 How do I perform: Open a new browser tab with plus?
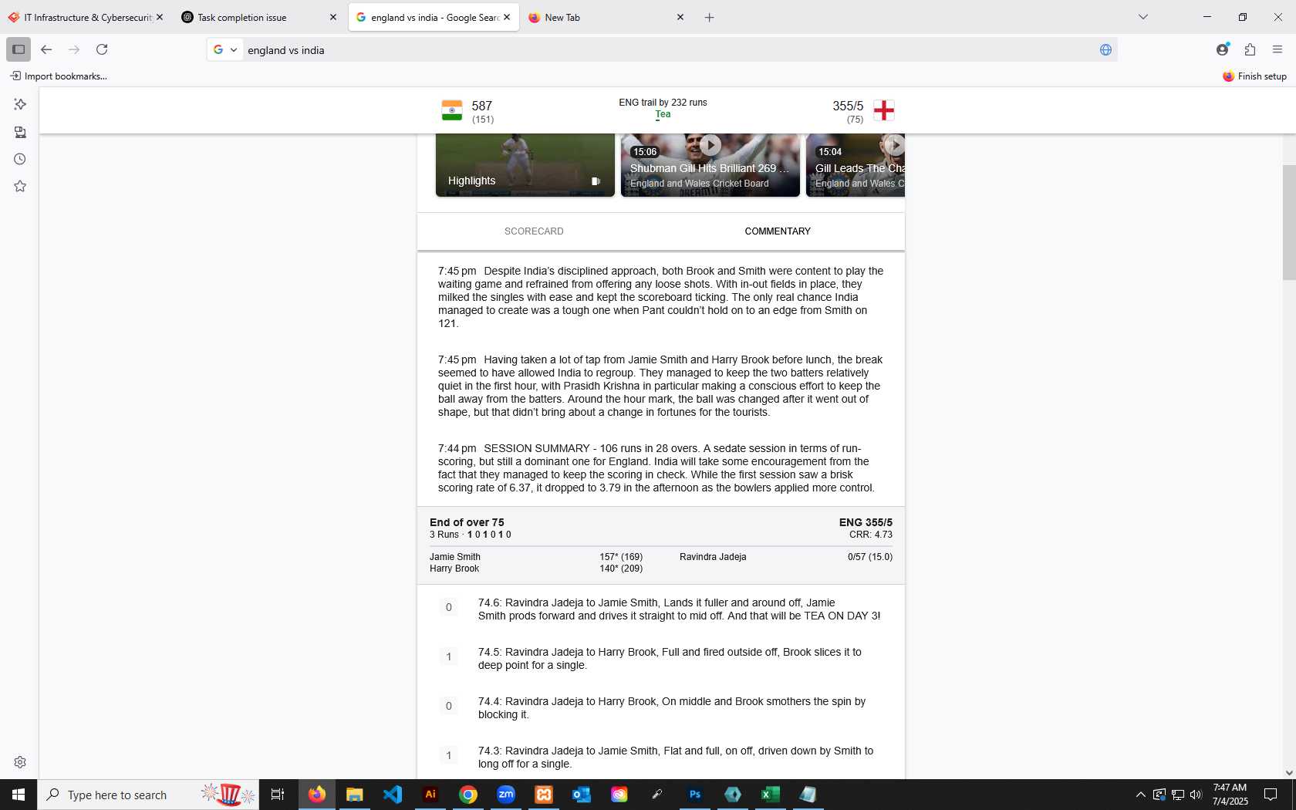pyautogui.click(x=709, y=17)
